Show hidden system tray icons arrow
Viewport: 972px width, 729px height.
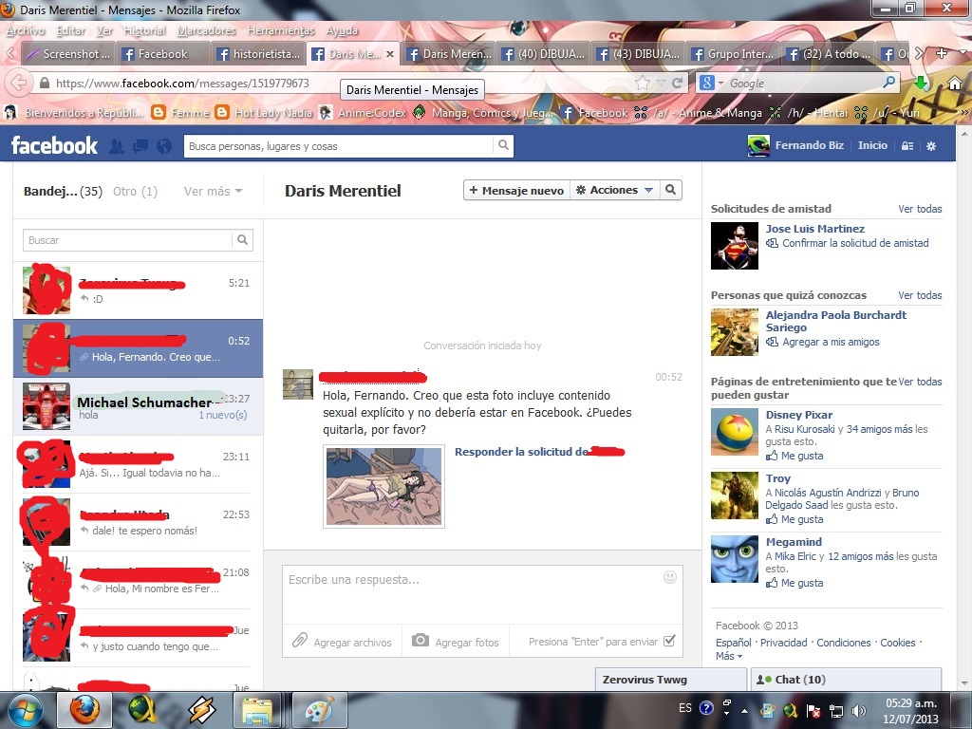click(x=744, y=711)
